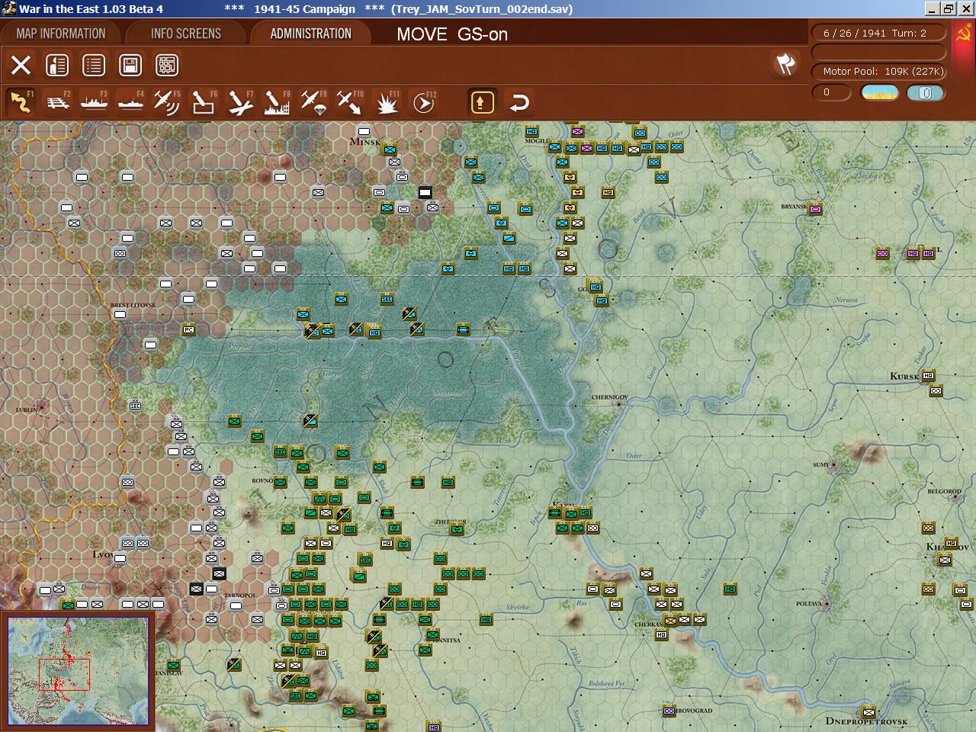Select the F5 air recon mode icon
Viewport: 976px width, 732px height.
point(167,102)
